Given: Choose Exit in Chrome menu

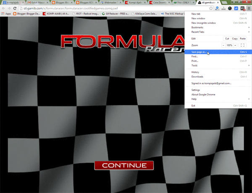Looking at the screenshot, I should [x=218, y=106].
